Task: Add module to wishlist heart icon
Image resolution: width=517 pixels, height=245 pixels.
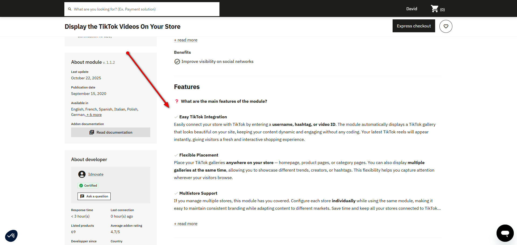Action: point(446,26)
